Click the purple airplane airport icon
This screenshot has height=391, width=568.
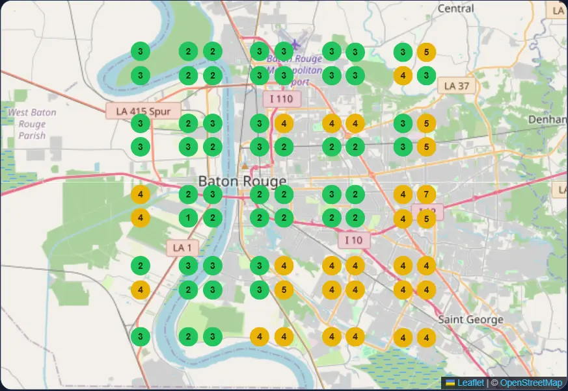(295, 44)
